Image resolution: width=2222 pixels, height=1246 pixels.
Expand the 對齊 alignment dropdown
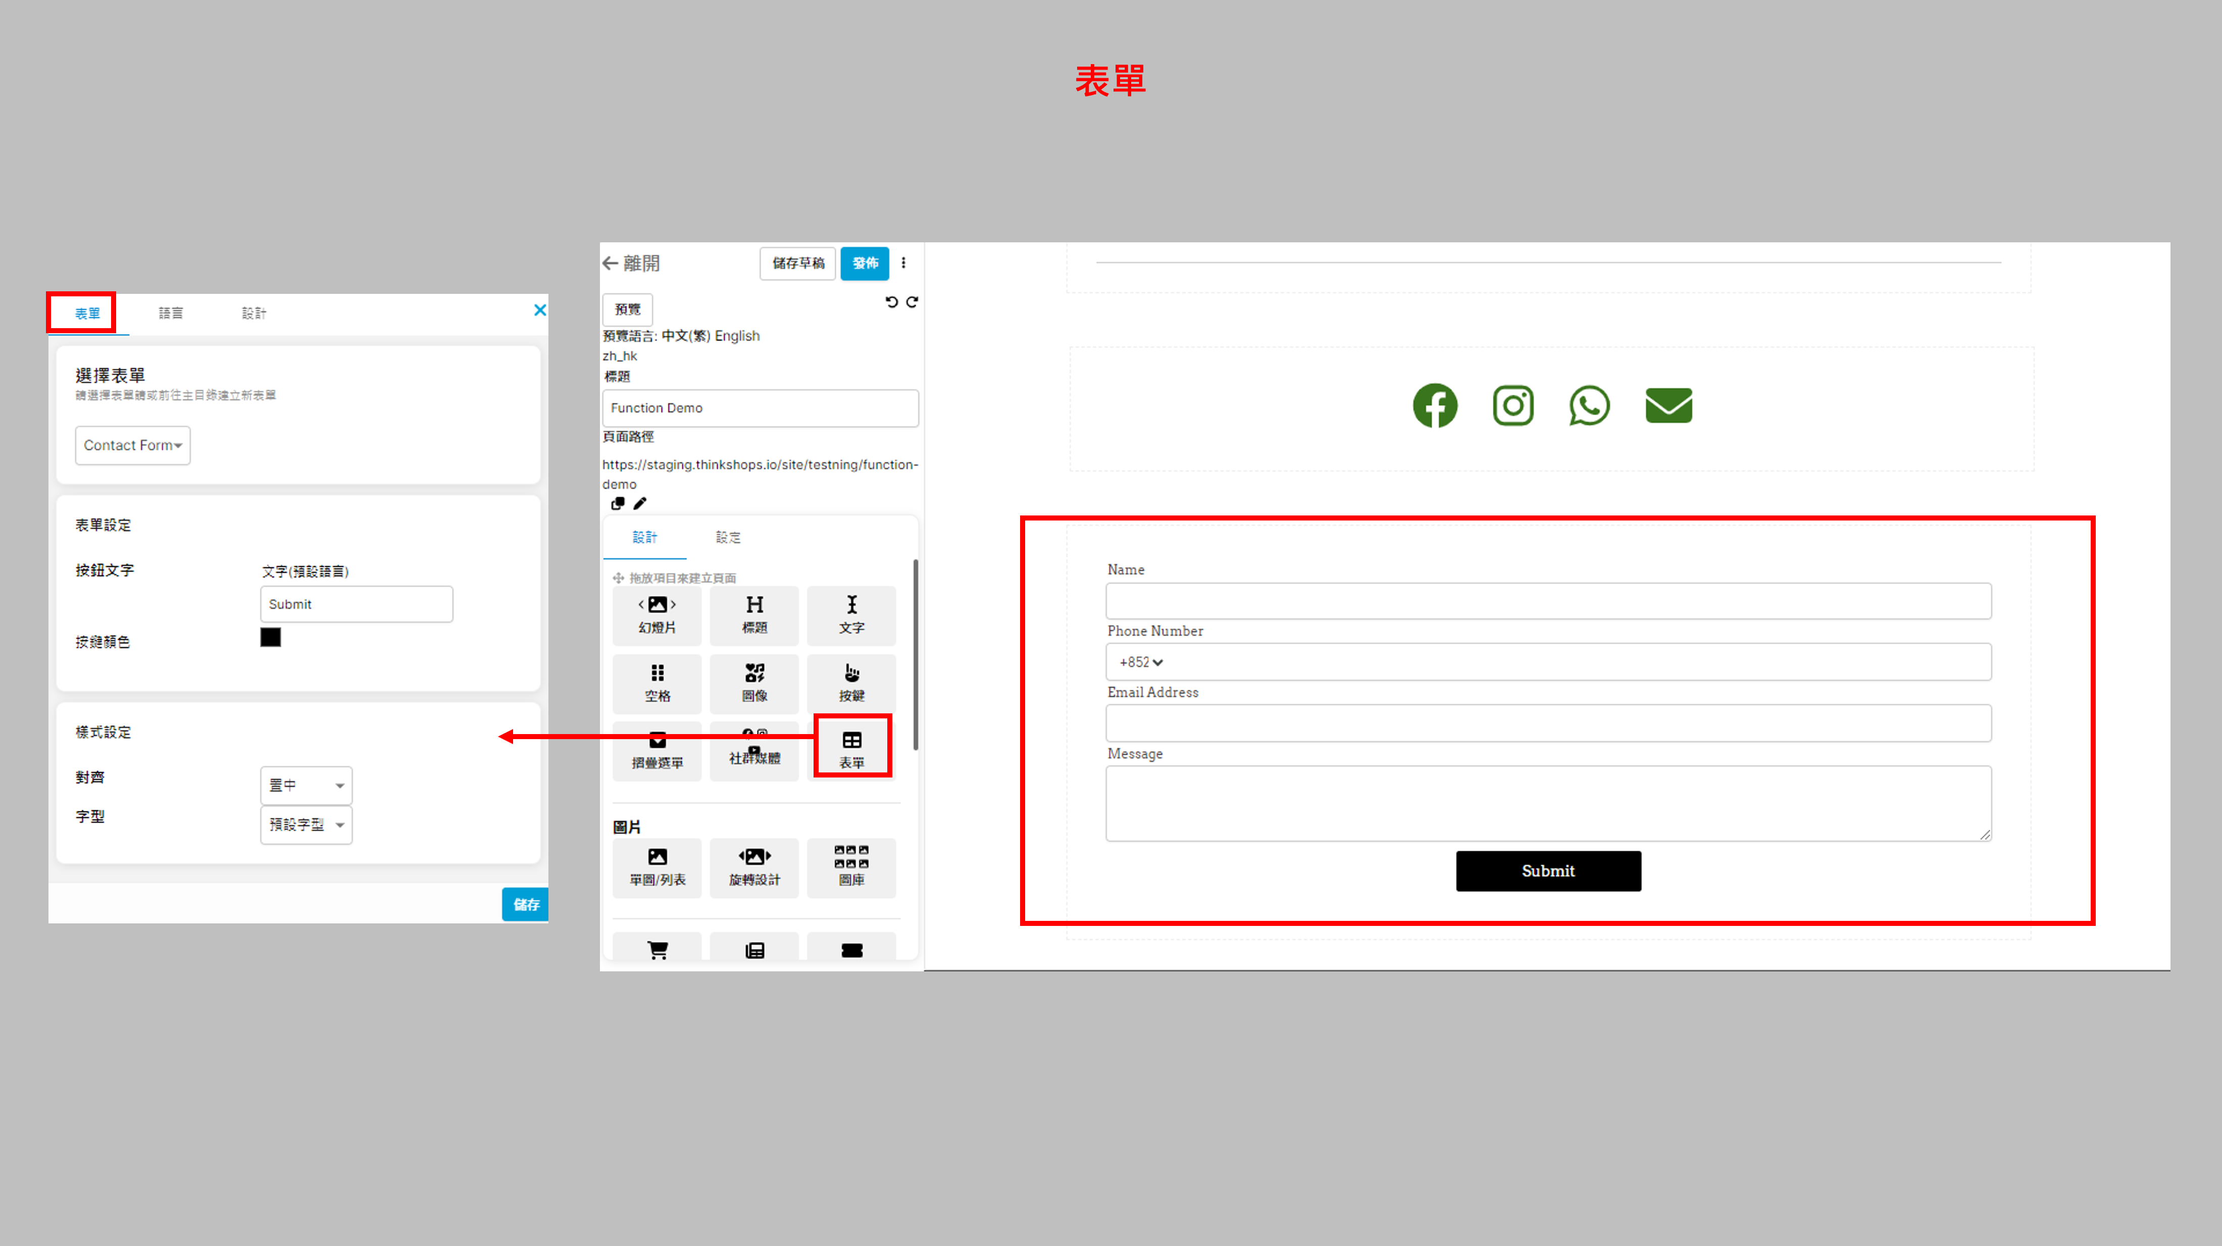(306, 786)
